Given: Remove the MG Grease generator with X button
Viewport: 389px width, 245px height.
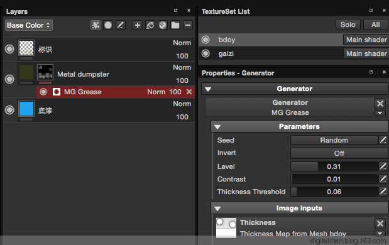Looking at the screenshot, I should (380, 104).
